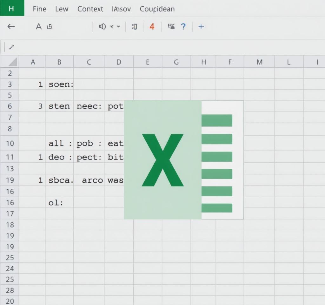Click the orange number 4 icon
The height and width of the screenshot is (305, 325).
(x=152, y=27)
